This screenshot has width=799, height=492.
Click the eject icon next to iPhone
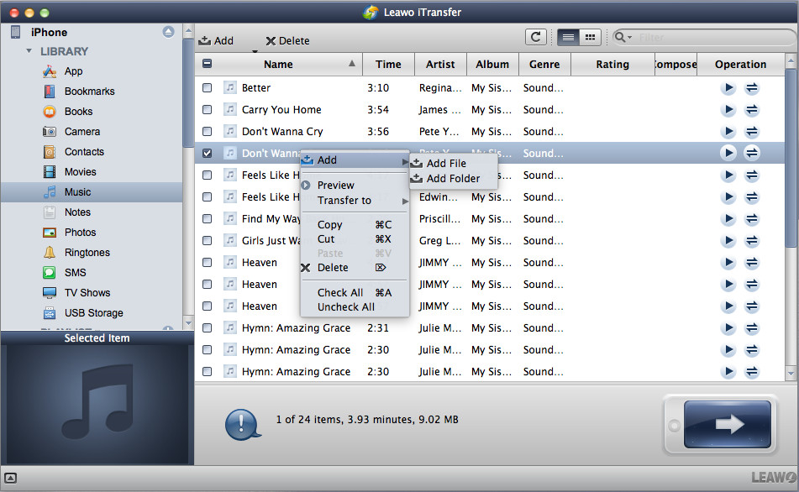coord(169,32)
